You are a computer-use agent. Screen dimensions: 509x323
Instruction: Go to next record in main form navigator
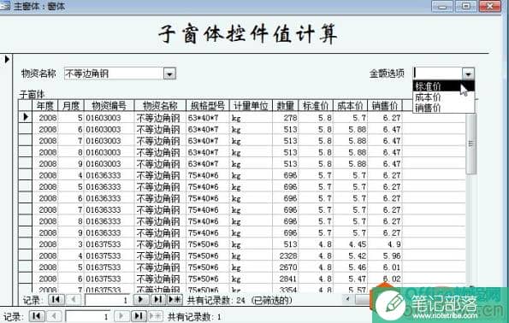click(121, 316)
